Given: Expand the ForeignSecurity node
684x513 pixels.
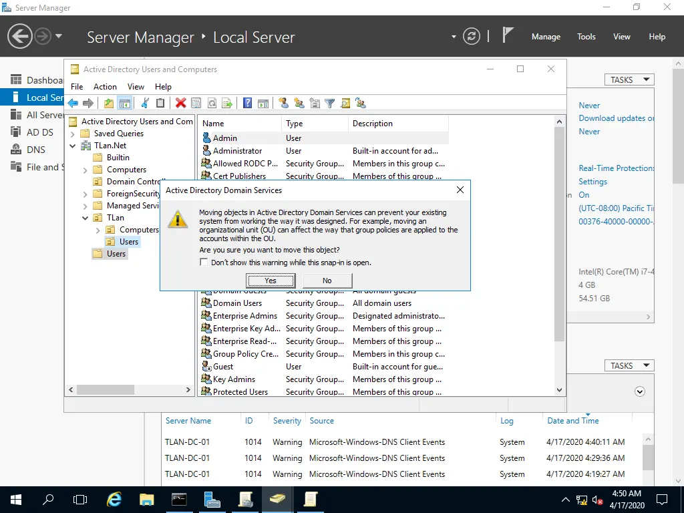Looking at the screenshot, I should (85, 194).
